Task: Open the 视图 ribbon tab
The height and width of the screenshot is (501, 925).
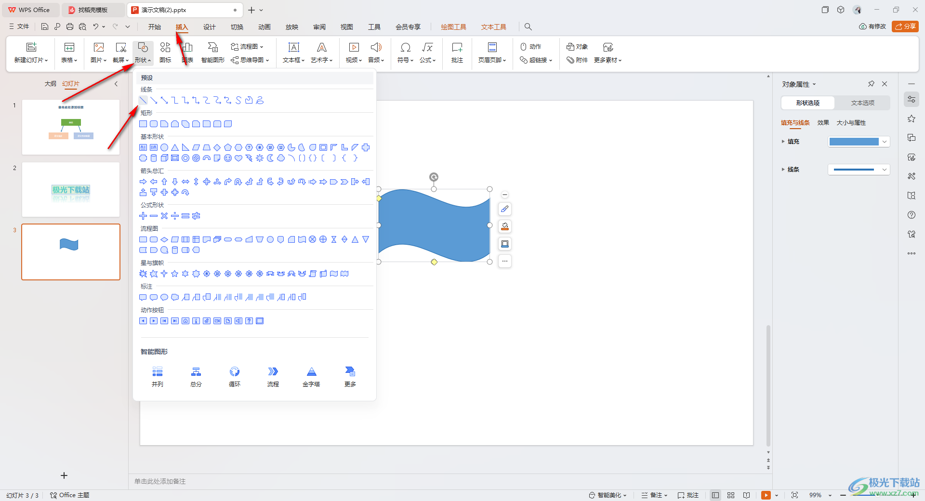Action: [x=347, y=27]
